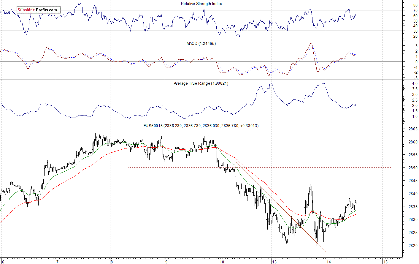Click ATR axis label 4.0

[x=415, y=84]
